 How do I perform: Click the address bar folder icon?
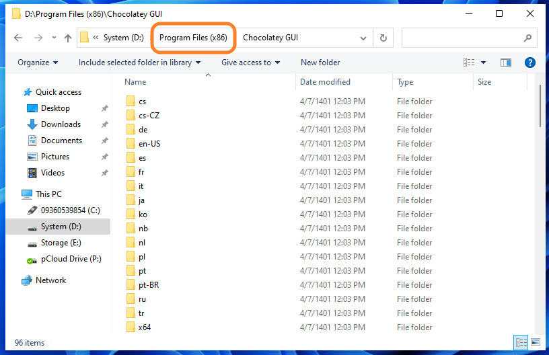click(84, 38)
